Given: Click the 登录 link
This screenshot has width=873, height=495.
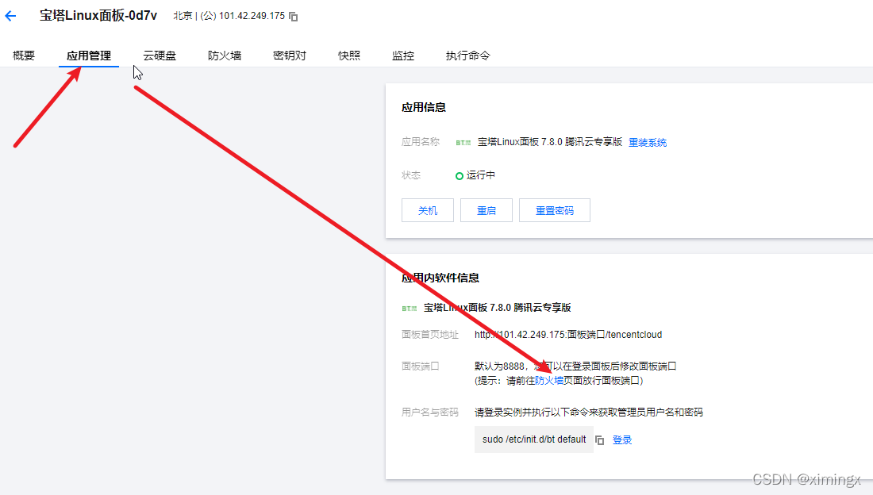Looking at the screenshot, I should click(622, 440).
